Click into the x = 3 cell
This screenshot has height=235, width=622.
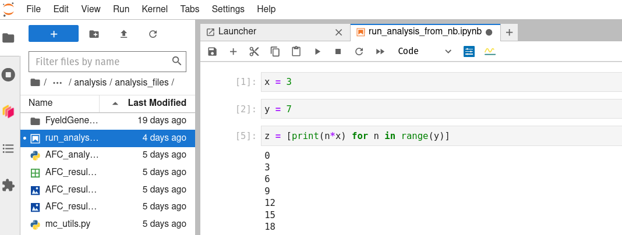click(x=441, y=82)
